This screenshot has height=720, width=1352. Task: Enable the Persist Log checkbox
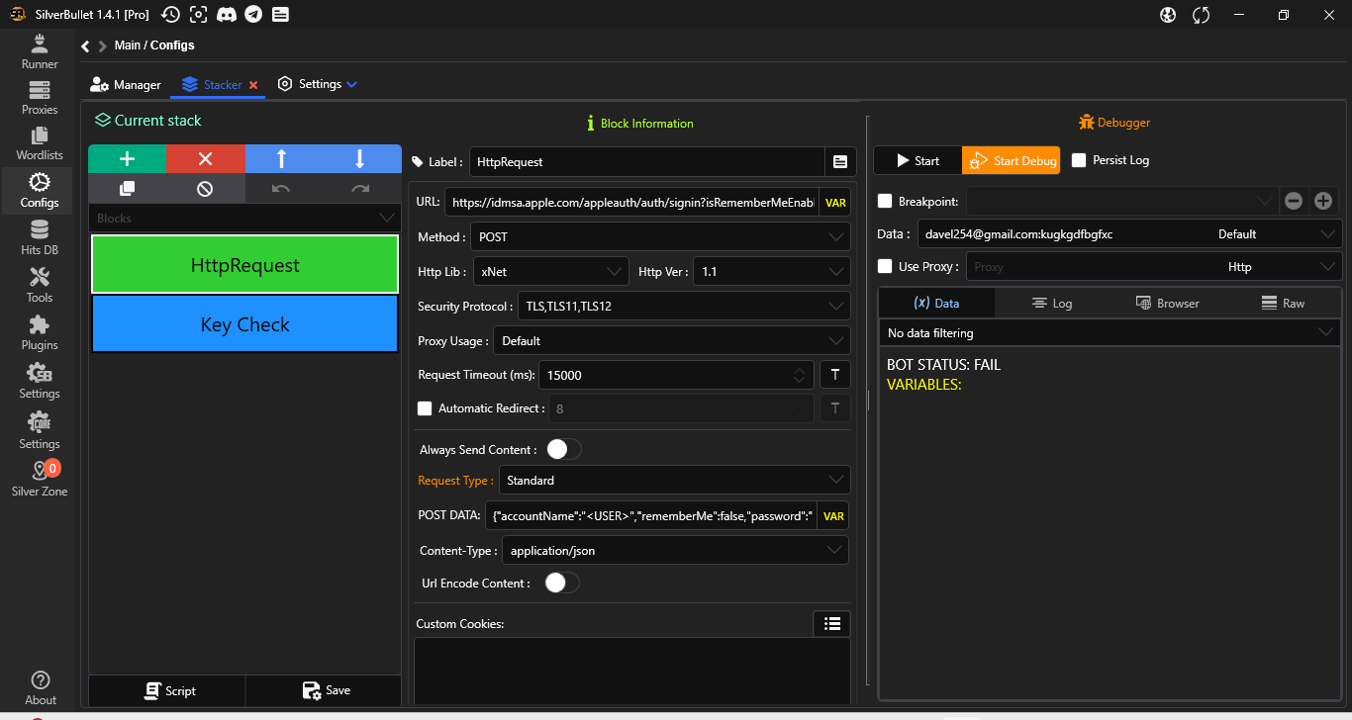tap(1079, 160)
